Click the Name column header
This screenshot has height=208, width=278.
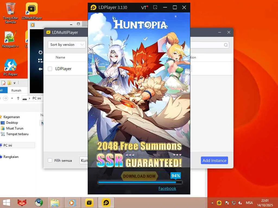60,57
